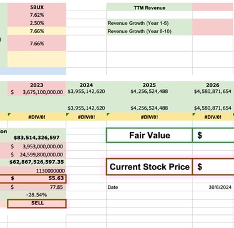Select the 2026 column header
The image size is (234, 228).
tap(213, 85)
